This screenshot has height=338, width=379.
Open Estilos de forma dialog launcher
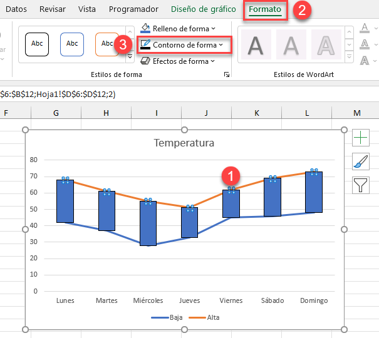(227, 74)
